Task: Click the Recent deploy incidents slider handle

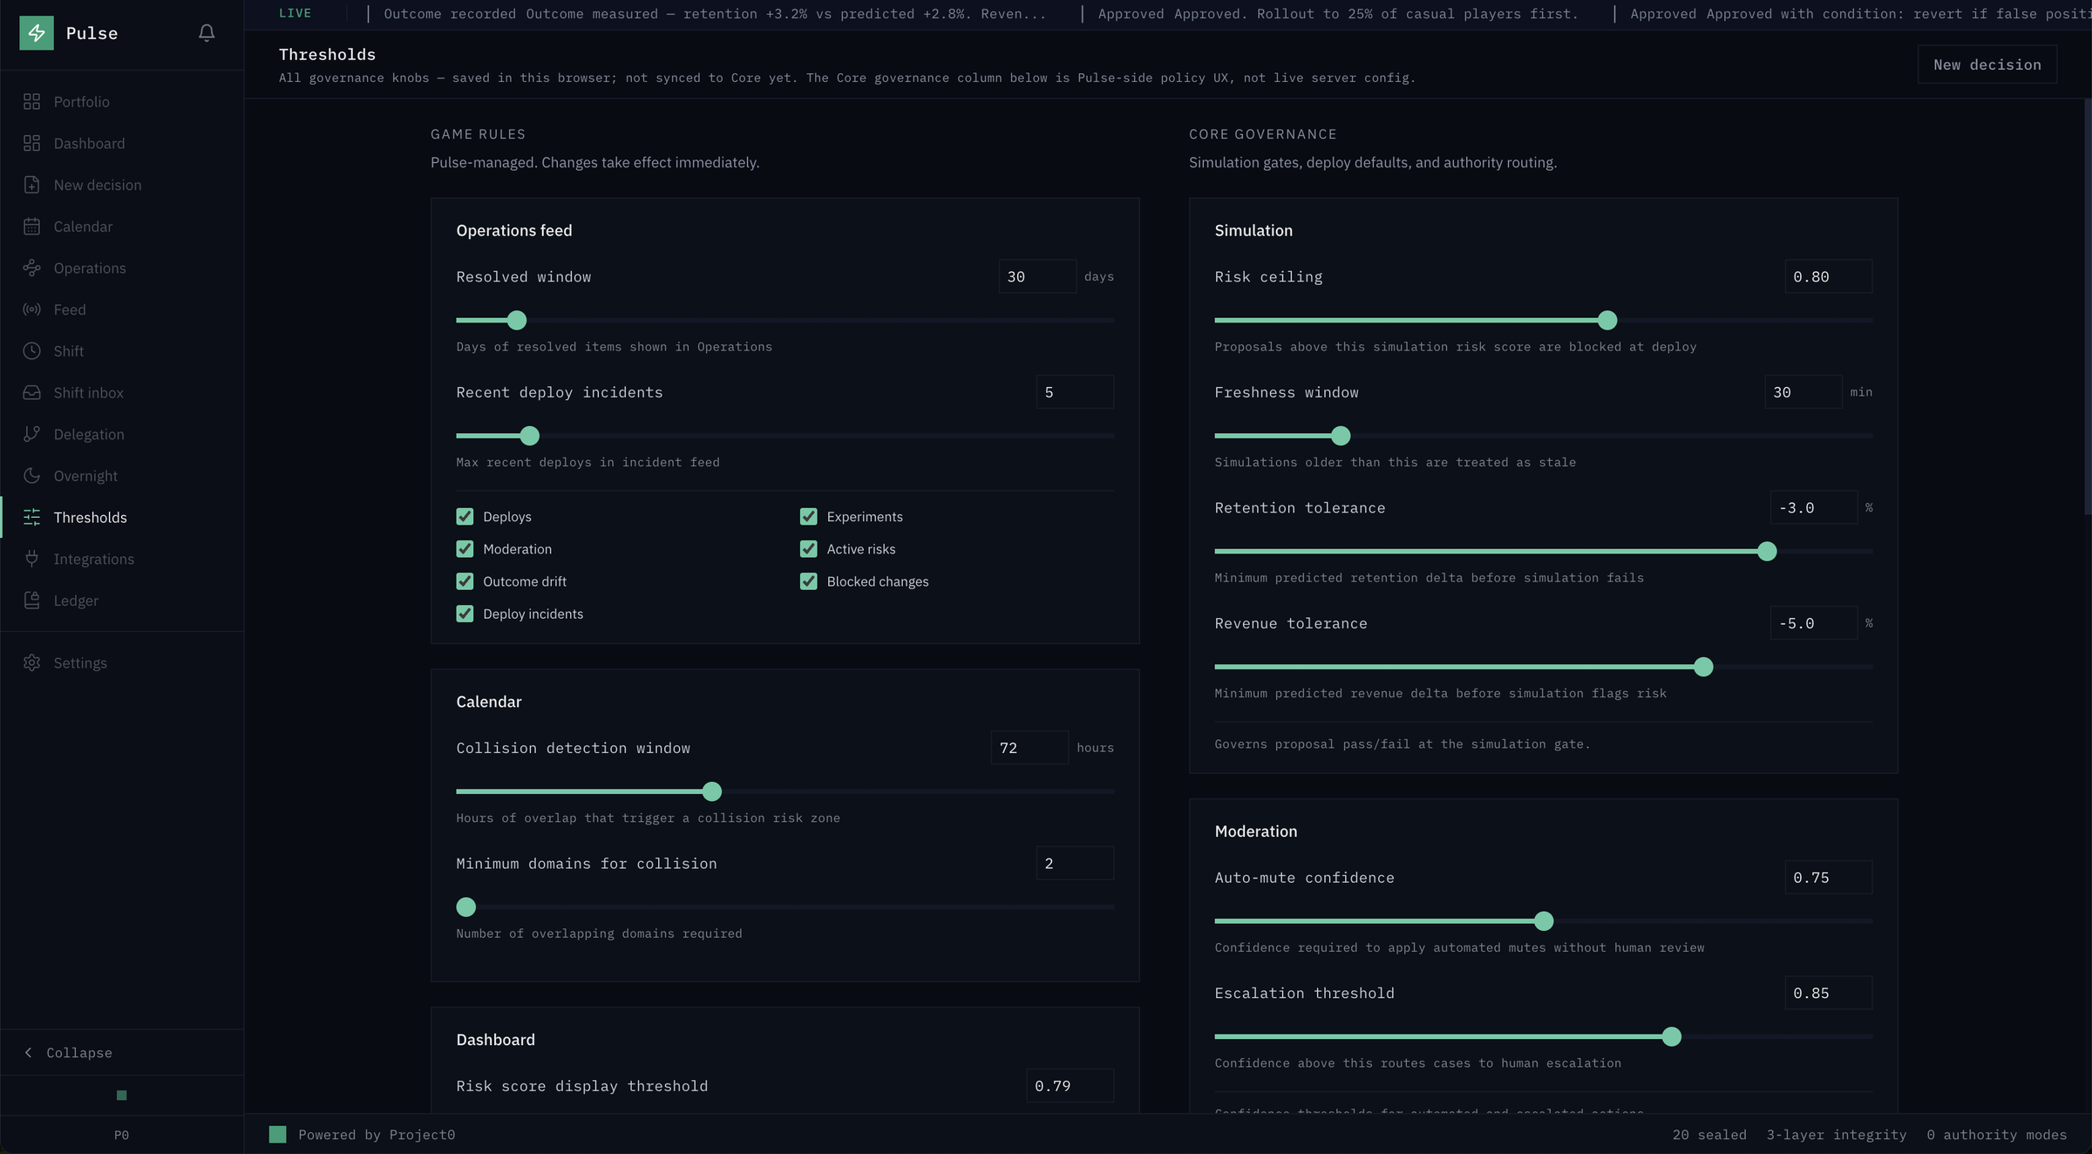Action: [529, 436]
